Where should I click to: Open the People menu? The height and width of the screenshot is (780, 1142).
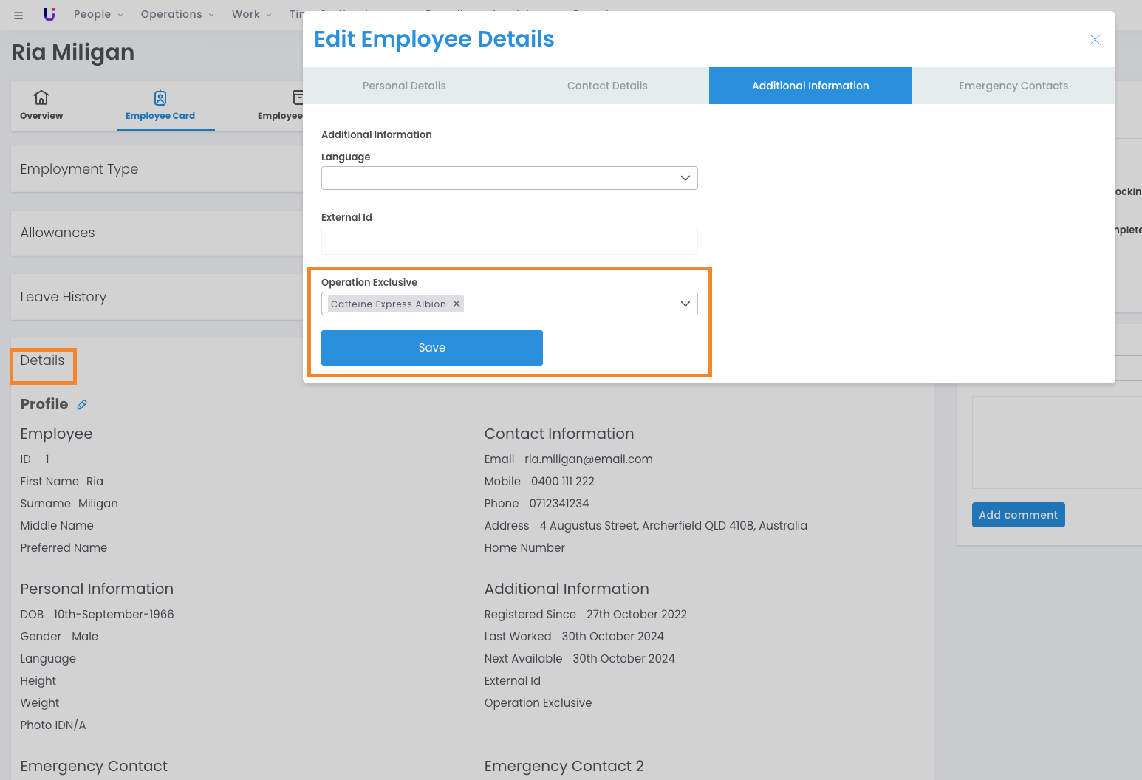[x=98, y=14]
